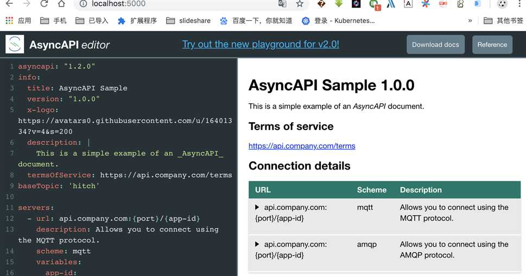Click the Reference button
The width and height of the screenshot is (526, 276).
point(492,45)
